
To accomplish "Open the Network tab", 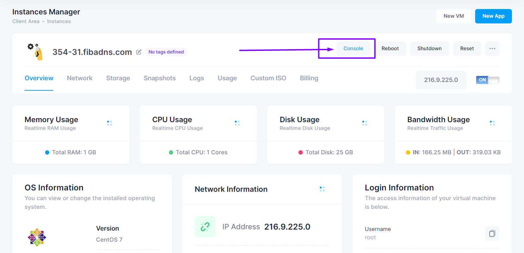I will (x=80, y=78).
